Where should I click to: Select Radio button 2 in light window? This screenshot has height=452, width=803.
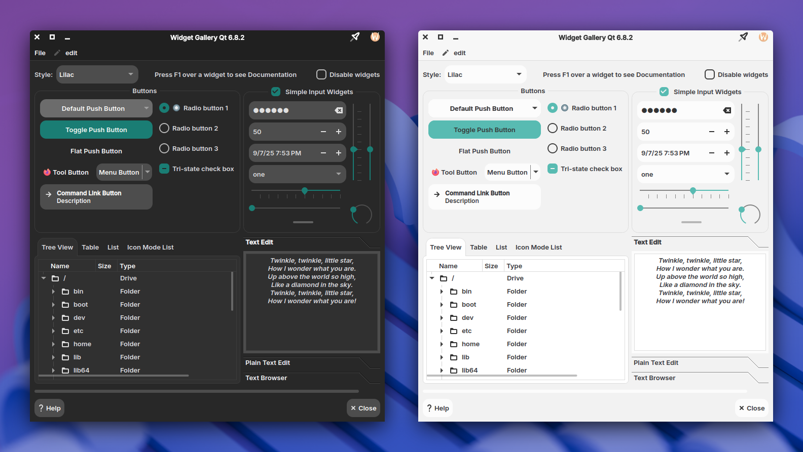(x=553, y=128)
